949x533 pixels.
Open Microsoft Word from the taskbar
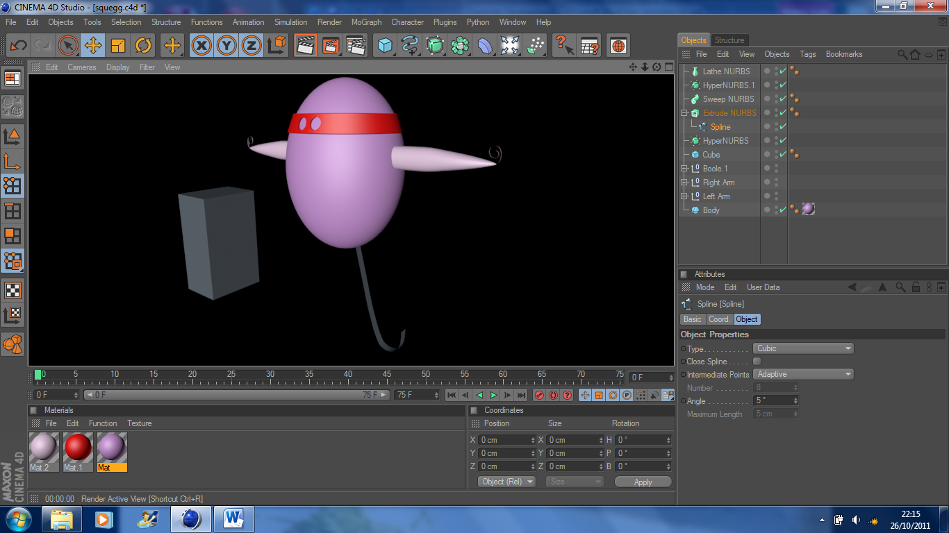233,518
